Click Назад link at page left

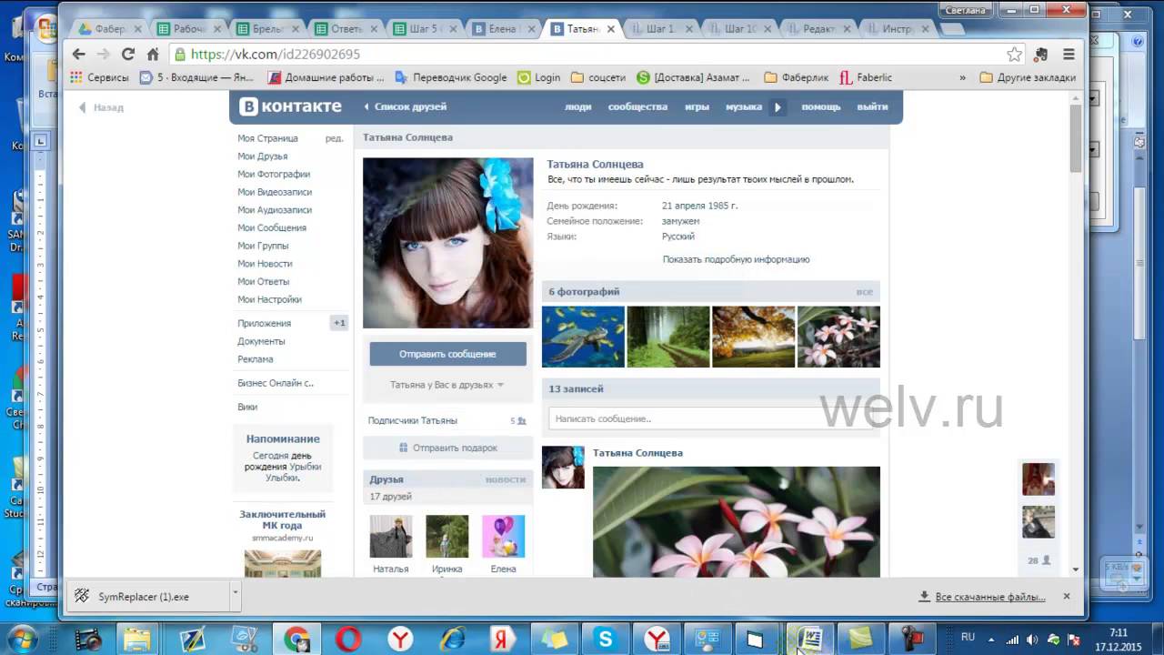(x=101, y=107)
